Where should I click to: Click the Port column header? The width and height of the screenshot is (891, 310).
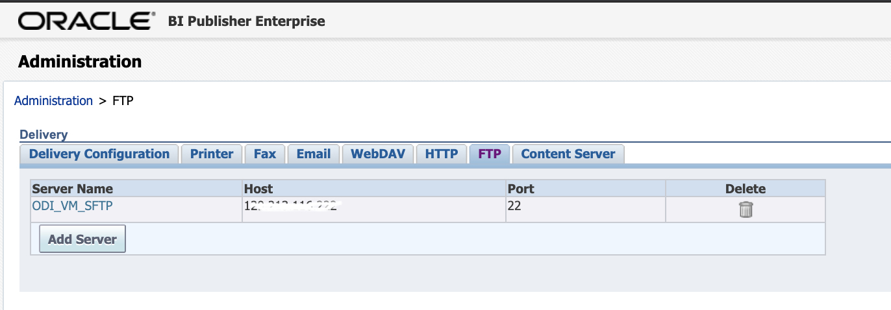tap(521, 189)
